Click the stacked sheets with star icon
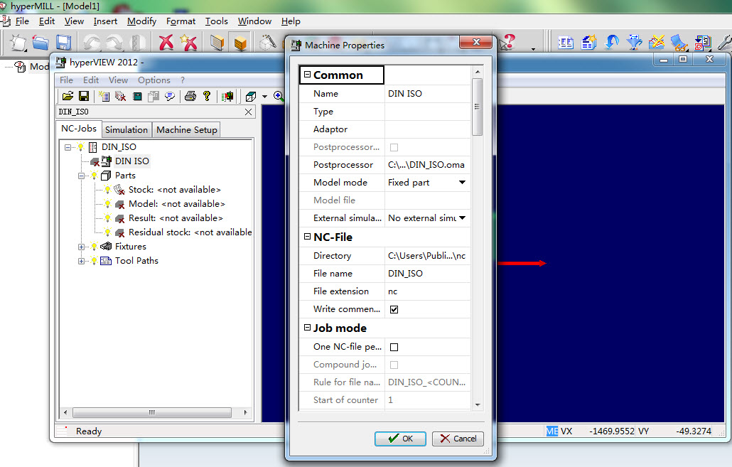This screenshot has width=732, height=467. click(x=588, y=43)
